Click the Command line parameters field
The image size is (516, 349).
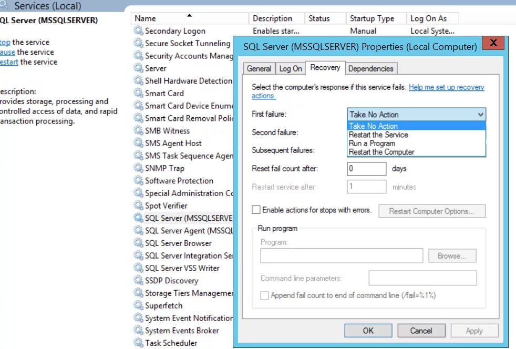pos(423,278)
